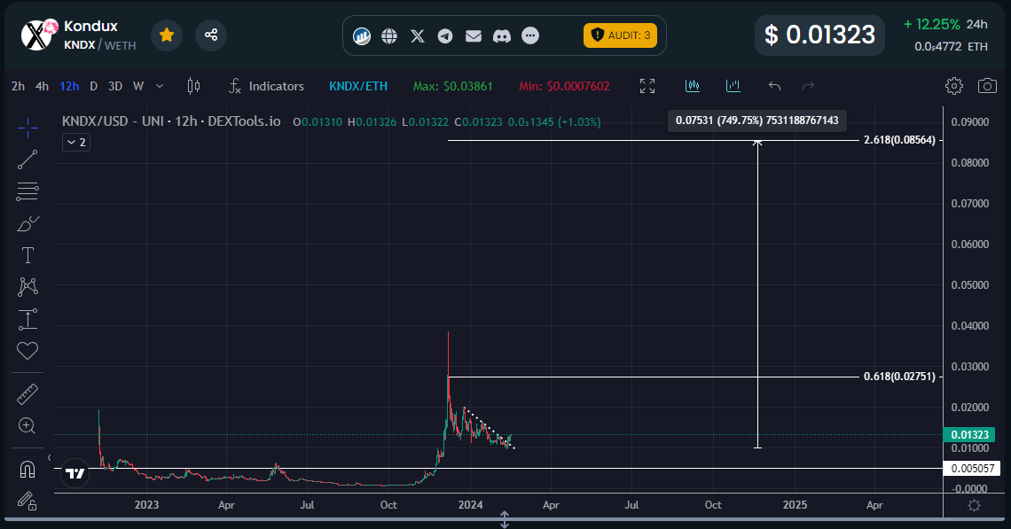Toggle the favorites star for Kondux

point(166,35)
